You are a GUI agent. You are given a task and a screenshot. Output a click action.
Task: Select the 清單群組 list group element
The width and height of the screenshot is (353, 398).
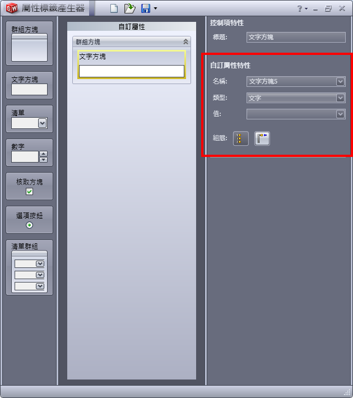[30, 267]
